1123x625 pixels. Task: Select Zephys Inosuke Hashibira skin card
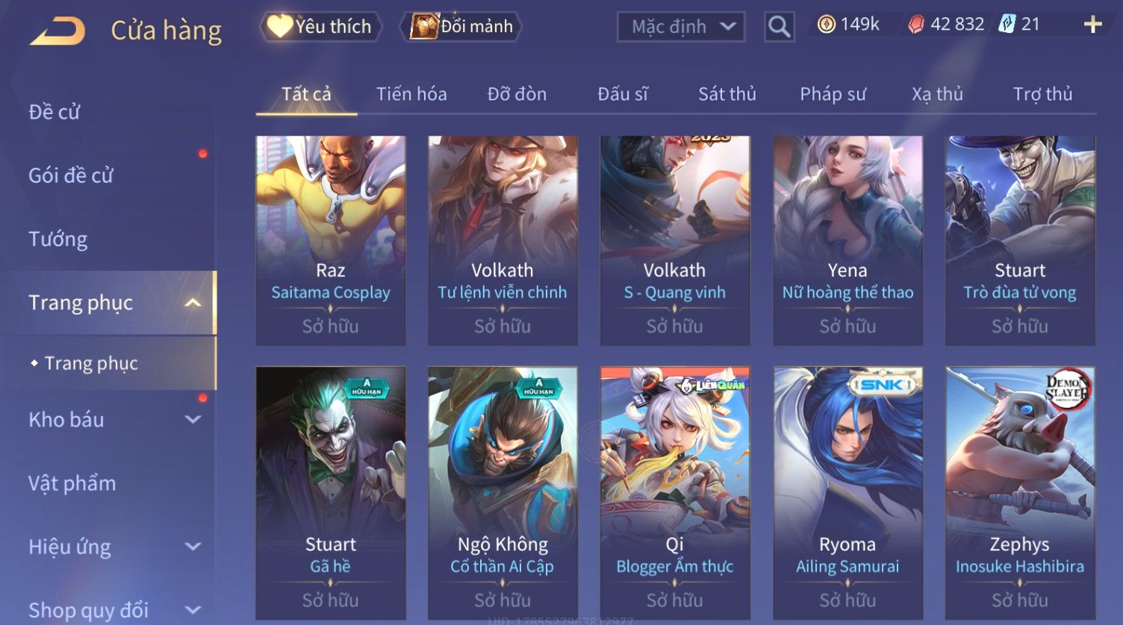click(1020, 493)
